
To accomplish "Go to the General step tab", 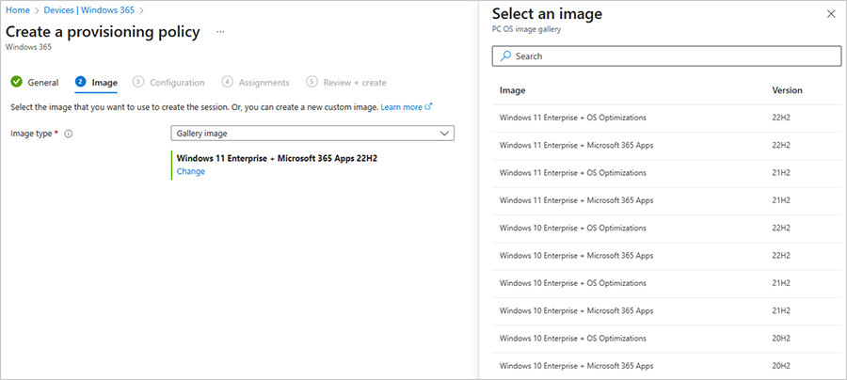I will point(35,83).
